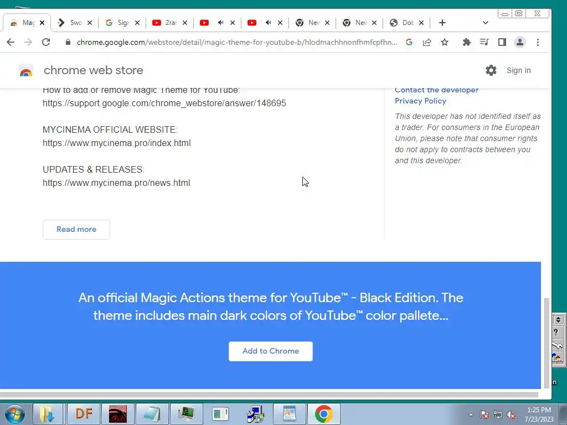Open the clock showing 1:25 PM
This screenshot has width=567, height=425.
pos(539,414)
